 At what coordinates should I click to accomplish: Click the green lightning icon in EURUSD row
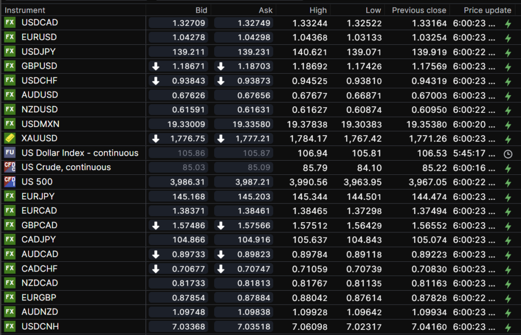507,38
